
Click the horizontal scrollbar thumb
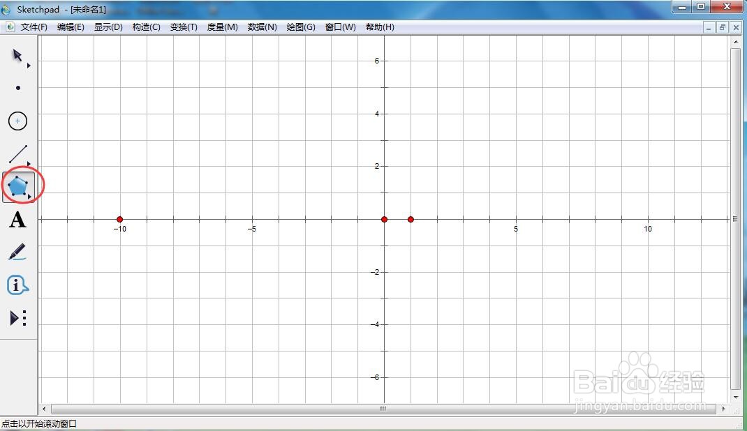383,409
